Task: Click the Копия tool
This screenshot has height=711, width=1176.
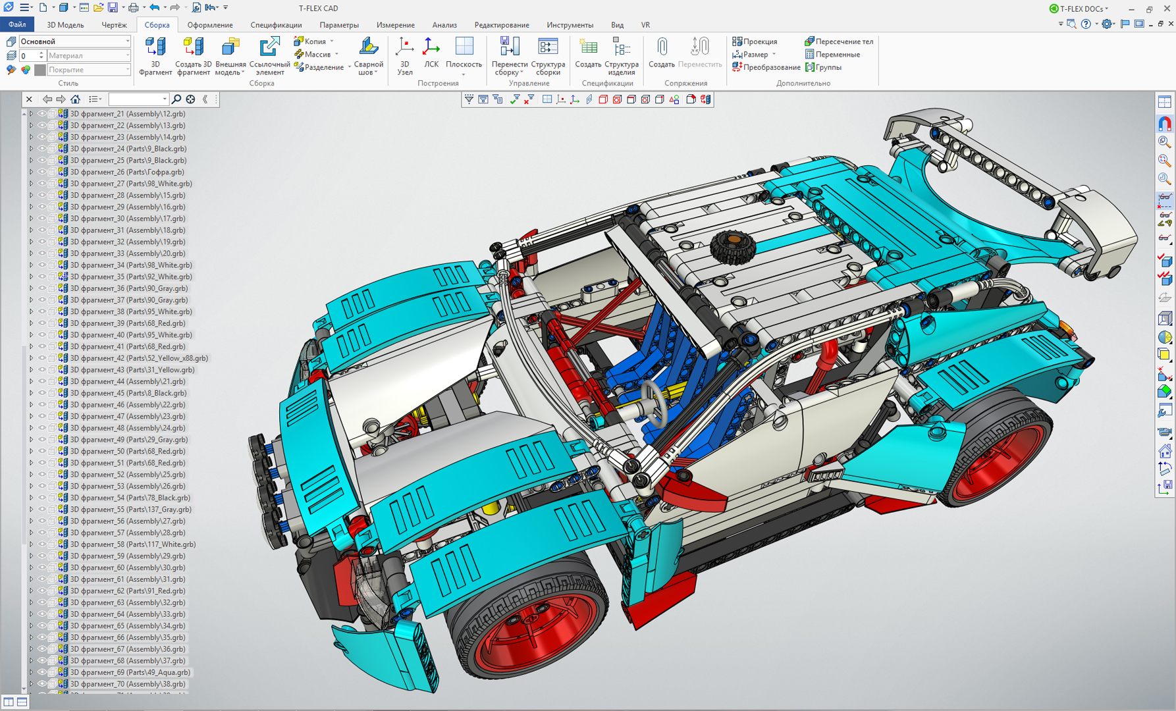Action: (x=314, y=41)
